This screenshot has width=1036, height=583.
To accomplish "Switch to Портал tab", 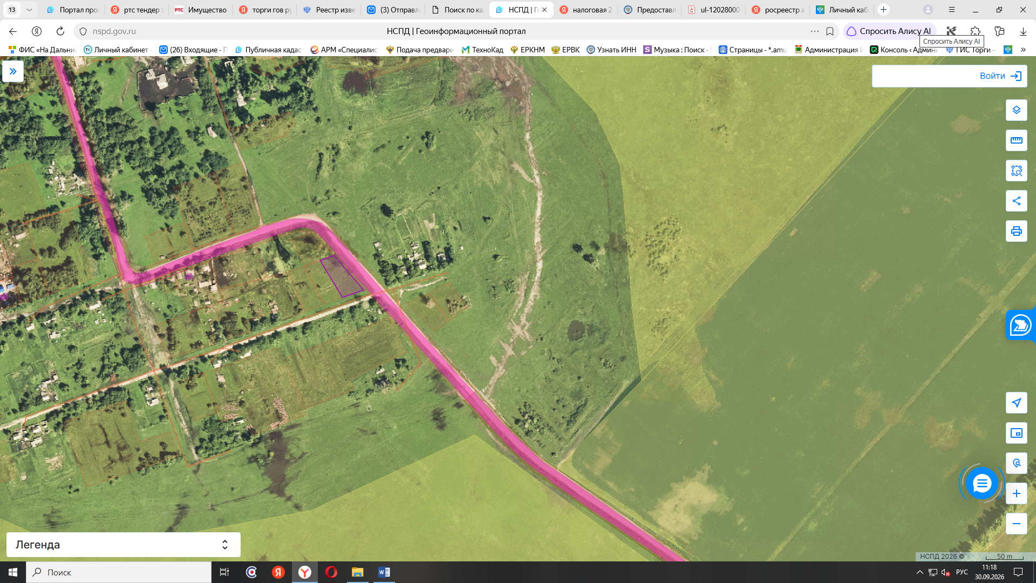I will 73,10.
